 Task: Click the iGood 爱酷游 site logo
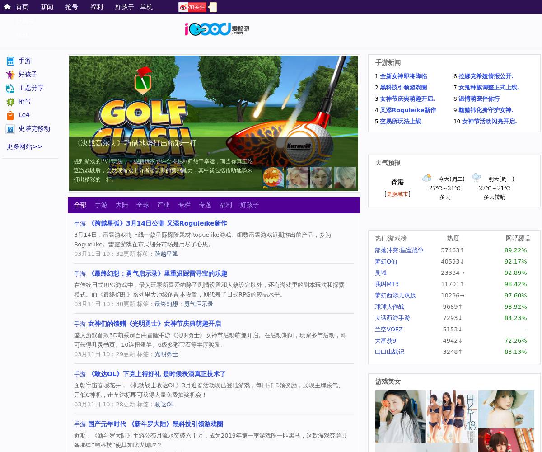point(217,29)
